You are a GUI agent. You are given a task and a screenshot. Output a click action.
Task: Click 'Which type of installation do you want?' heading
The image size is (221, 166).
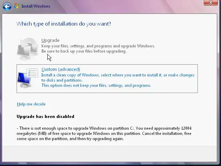pyautogui.click(x=64, y=24)
